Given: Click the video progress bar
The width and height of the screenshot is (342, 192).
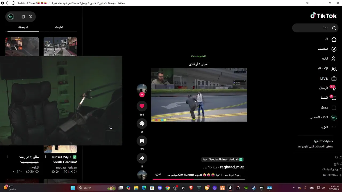Looking at the screenshot, I should pos(199,179).
